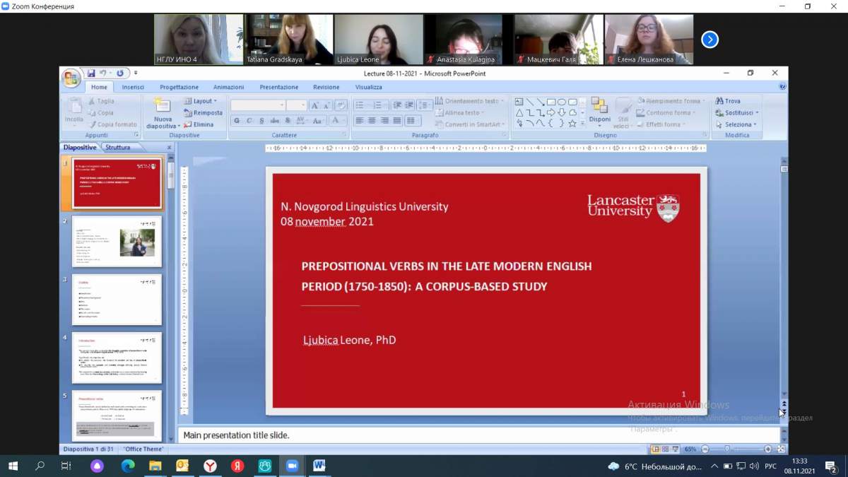The image size is (848, 477).
Task: Click Nuova diapositiva button
Action: 162,113
